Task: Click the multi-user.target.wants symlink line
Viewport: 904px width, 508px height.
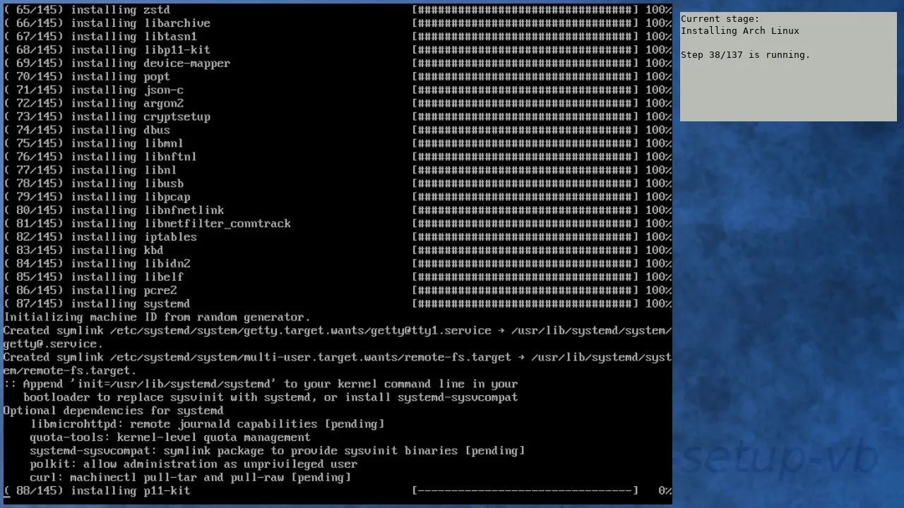Action: coord(338,365)
